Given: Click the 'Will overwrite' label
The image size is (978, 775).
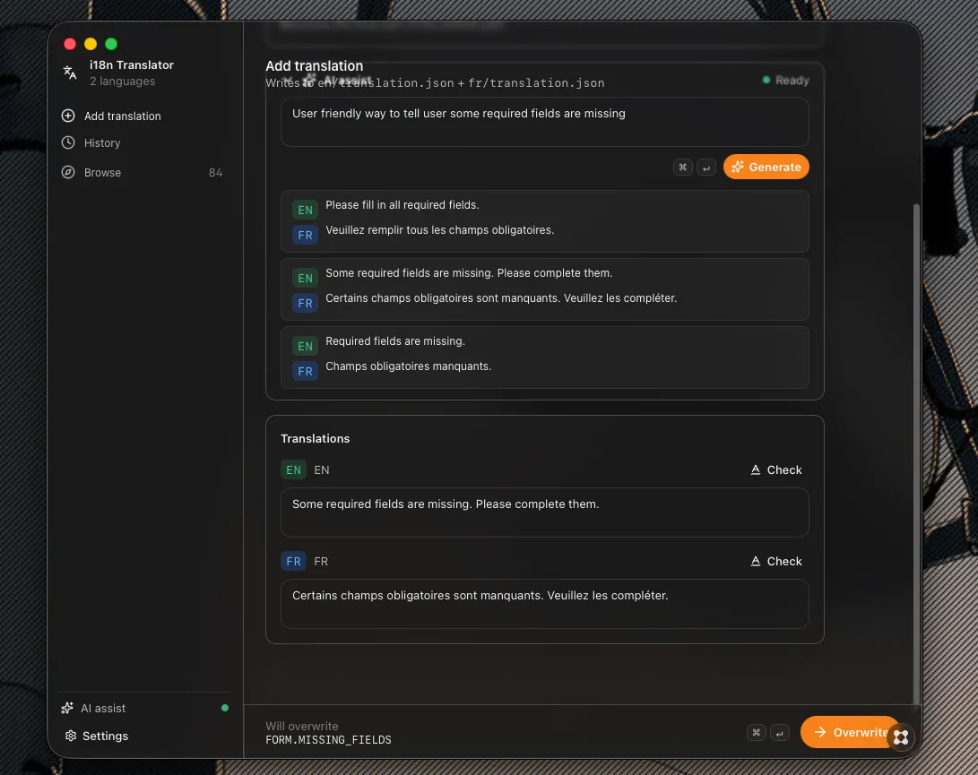Looking at the screenshot, I should tap(302, 726).
